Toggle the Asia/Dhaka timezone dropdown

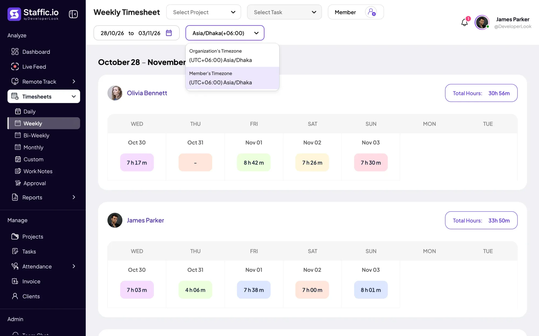(225, 33)
